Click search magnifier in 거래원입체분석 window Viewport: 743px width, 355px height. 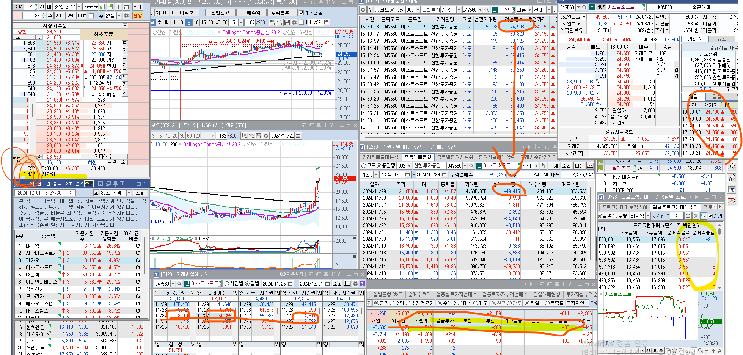tap(179, 284)
